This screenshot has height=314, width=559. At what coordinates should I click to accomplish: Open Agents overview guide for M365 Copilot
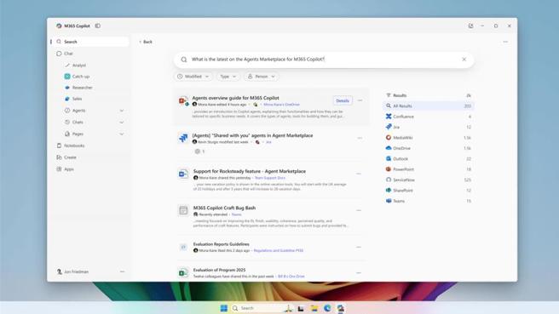235,98
